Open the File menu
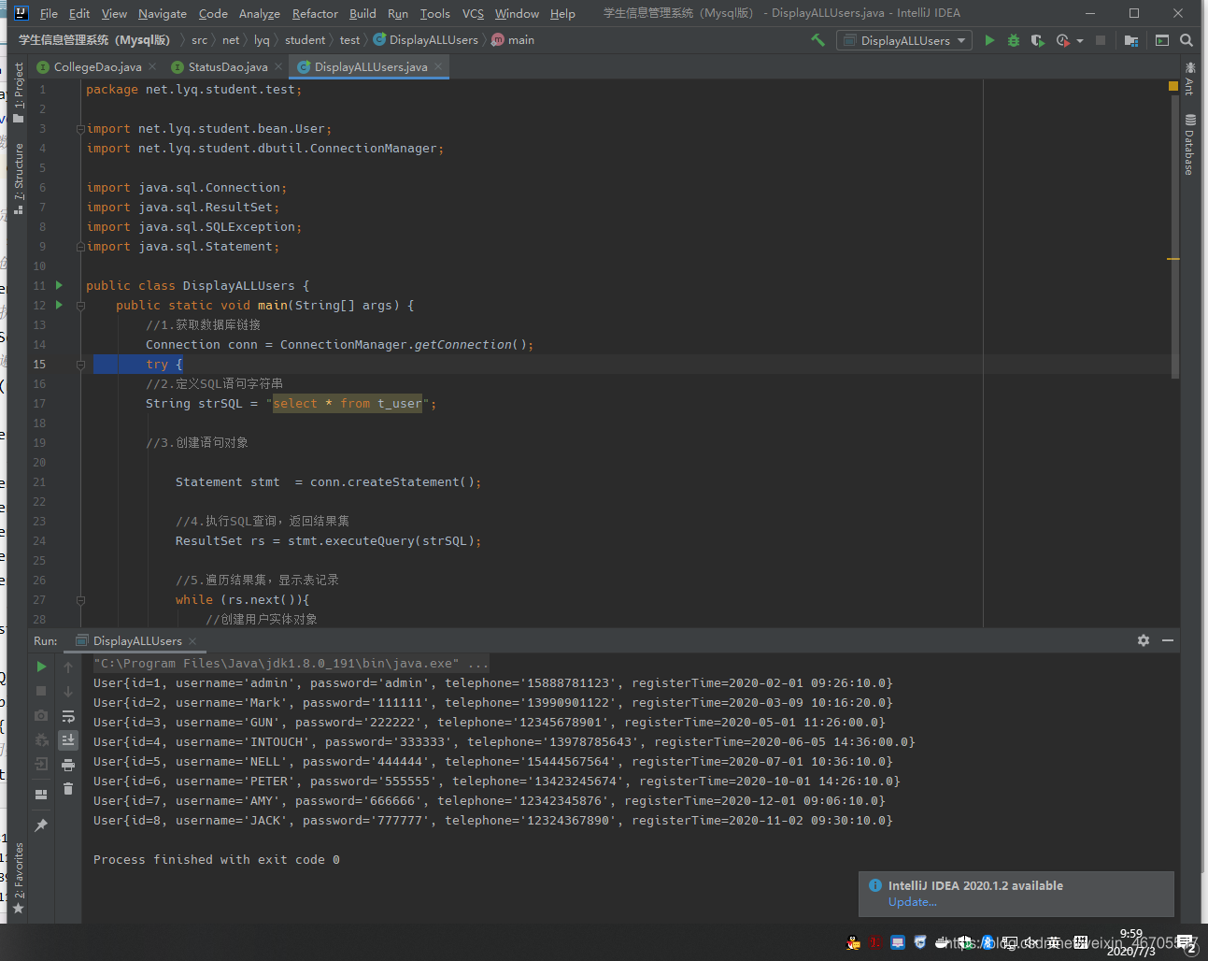Viewport: 1208px width, 961px height. coord(49,13)
